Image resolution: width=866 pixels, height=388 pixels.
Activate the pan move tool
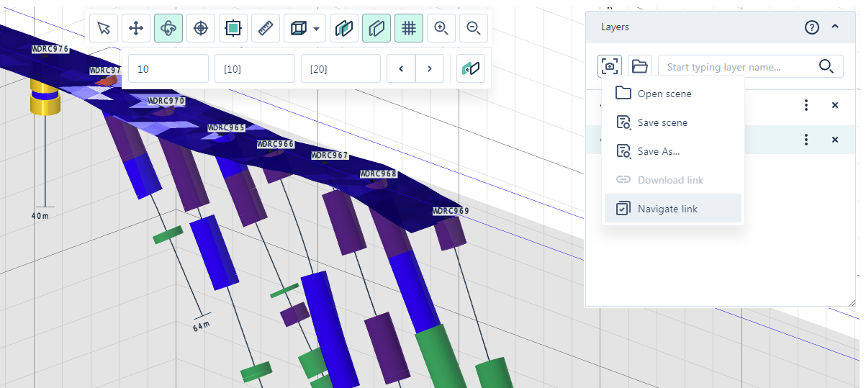(x=135, y=28)
